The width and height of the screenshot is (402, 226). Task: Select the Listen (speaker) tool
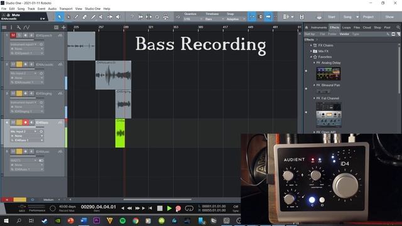tap(118, 17)
